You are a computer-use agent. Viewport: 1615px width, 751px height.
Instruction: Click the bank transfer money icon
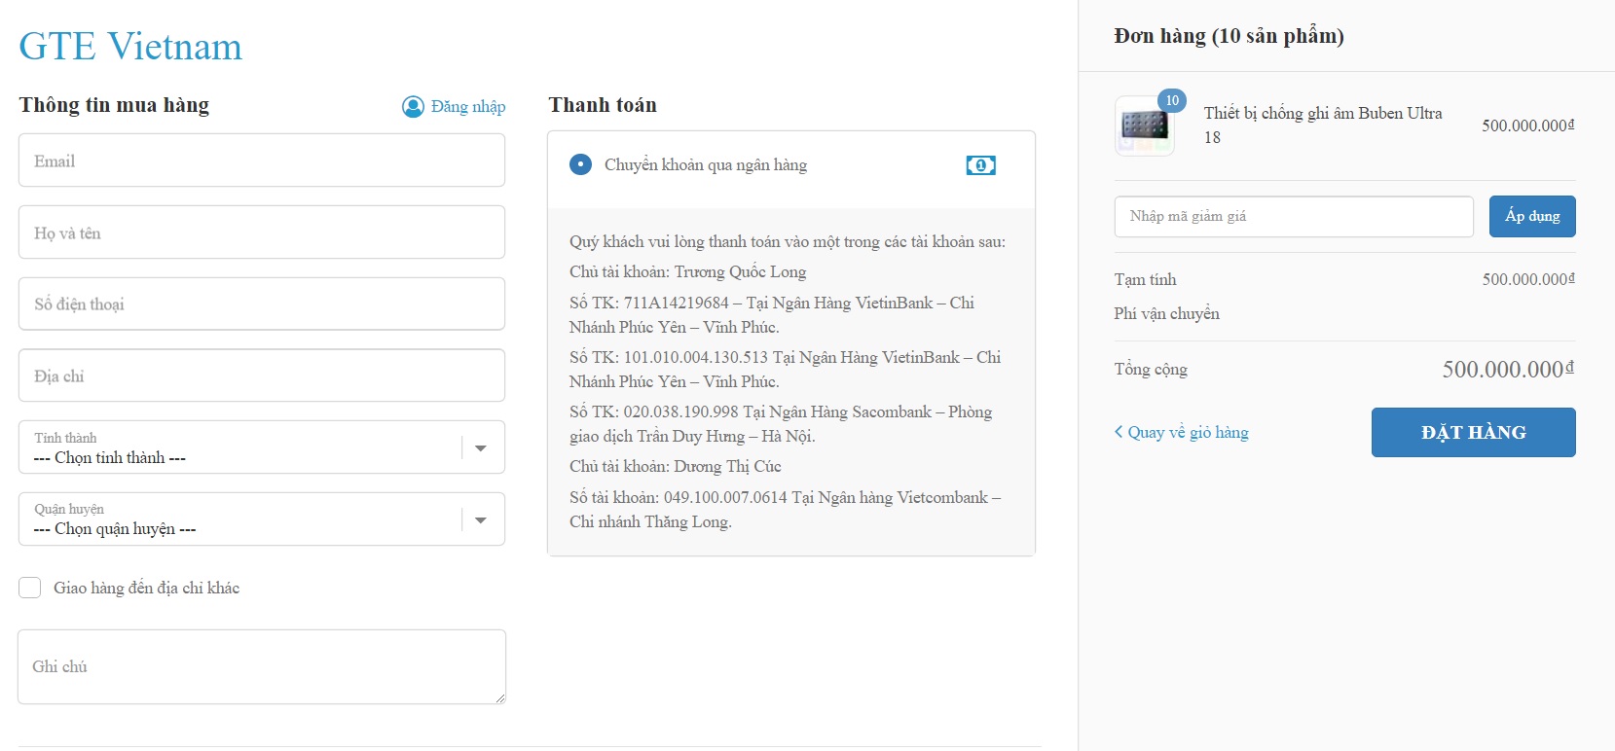(x=980, y=165)
